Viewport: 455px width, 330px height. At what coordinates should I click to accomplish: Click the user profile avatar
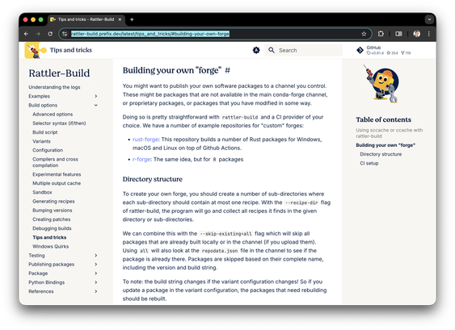(417, 34)
